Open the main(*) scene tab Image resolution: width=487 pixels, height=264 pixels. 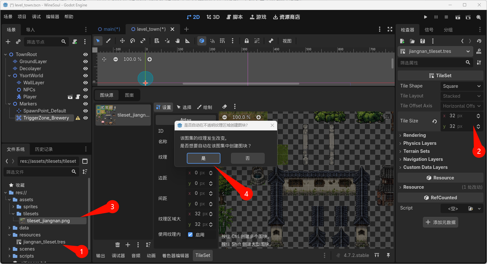click(x=109, y=29)
